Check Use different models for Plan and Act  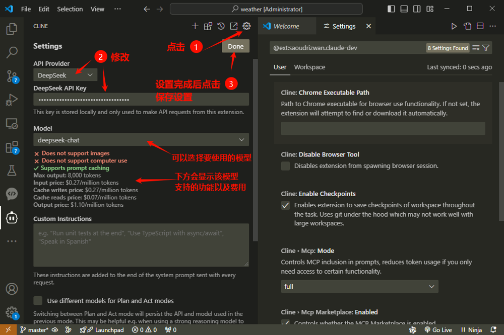coord(38,301)
